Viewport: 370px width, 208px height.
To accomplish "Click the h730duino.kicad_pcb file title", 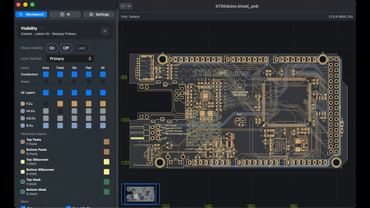I will (x=237, y=6).
